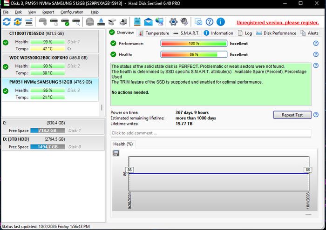Switch to the S.M.A.R.T. tab
Screen dimensions: 326x230
point(186,33)
